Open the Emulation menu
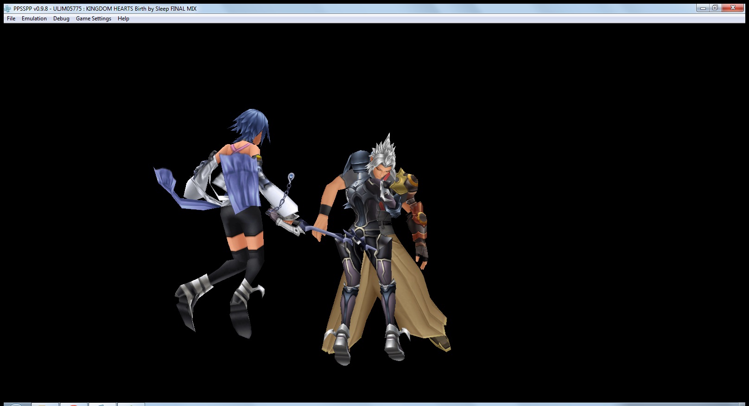 point(34,19)
